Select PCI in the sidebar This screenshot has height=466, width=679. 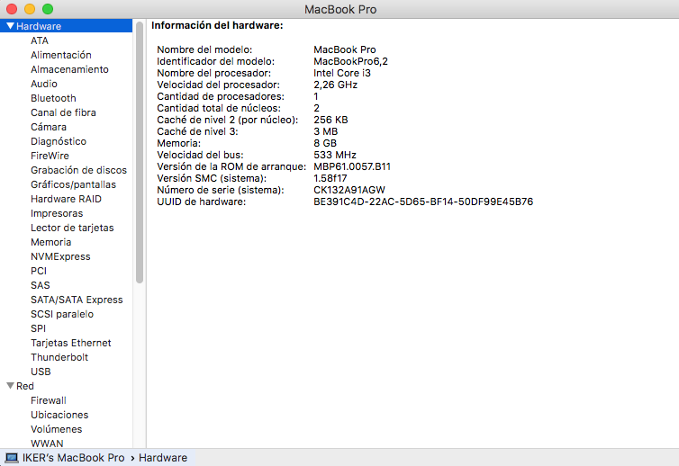(x=39, y=271)
